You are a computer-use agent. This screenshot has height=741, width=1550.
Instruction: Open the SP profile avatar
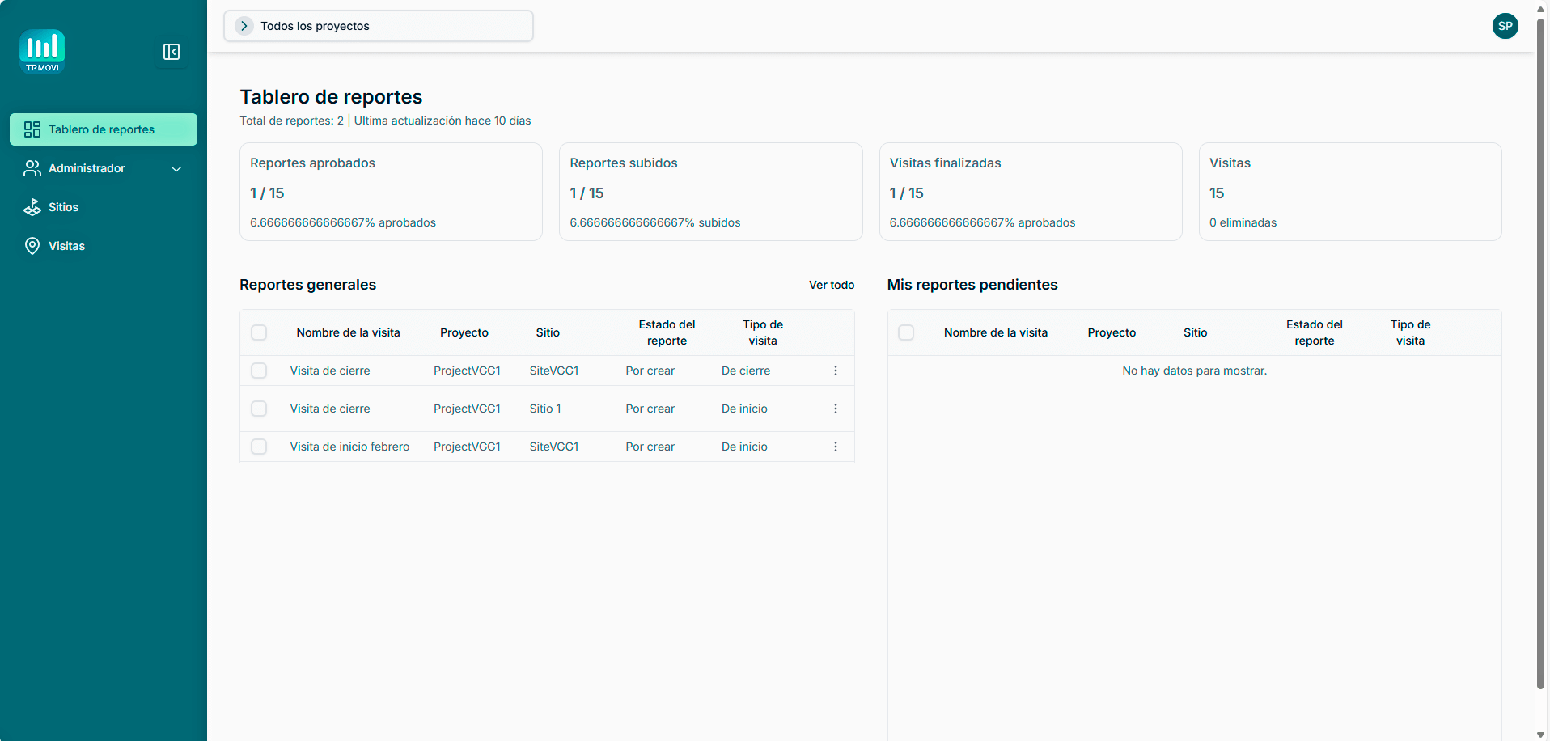click(x=1505, y=26)
